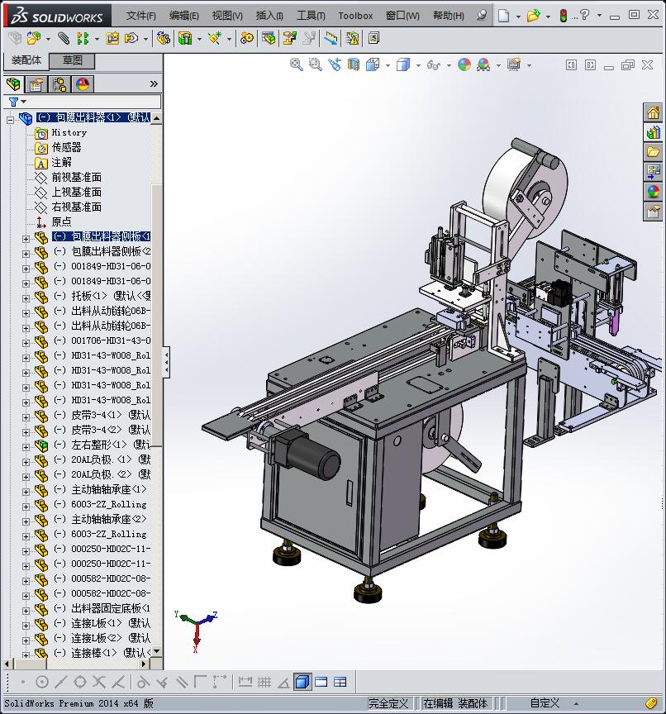Expand the 托板<1> component node
Image resolution: width=666 pixels, height=714 pixels.
[26, 298]
